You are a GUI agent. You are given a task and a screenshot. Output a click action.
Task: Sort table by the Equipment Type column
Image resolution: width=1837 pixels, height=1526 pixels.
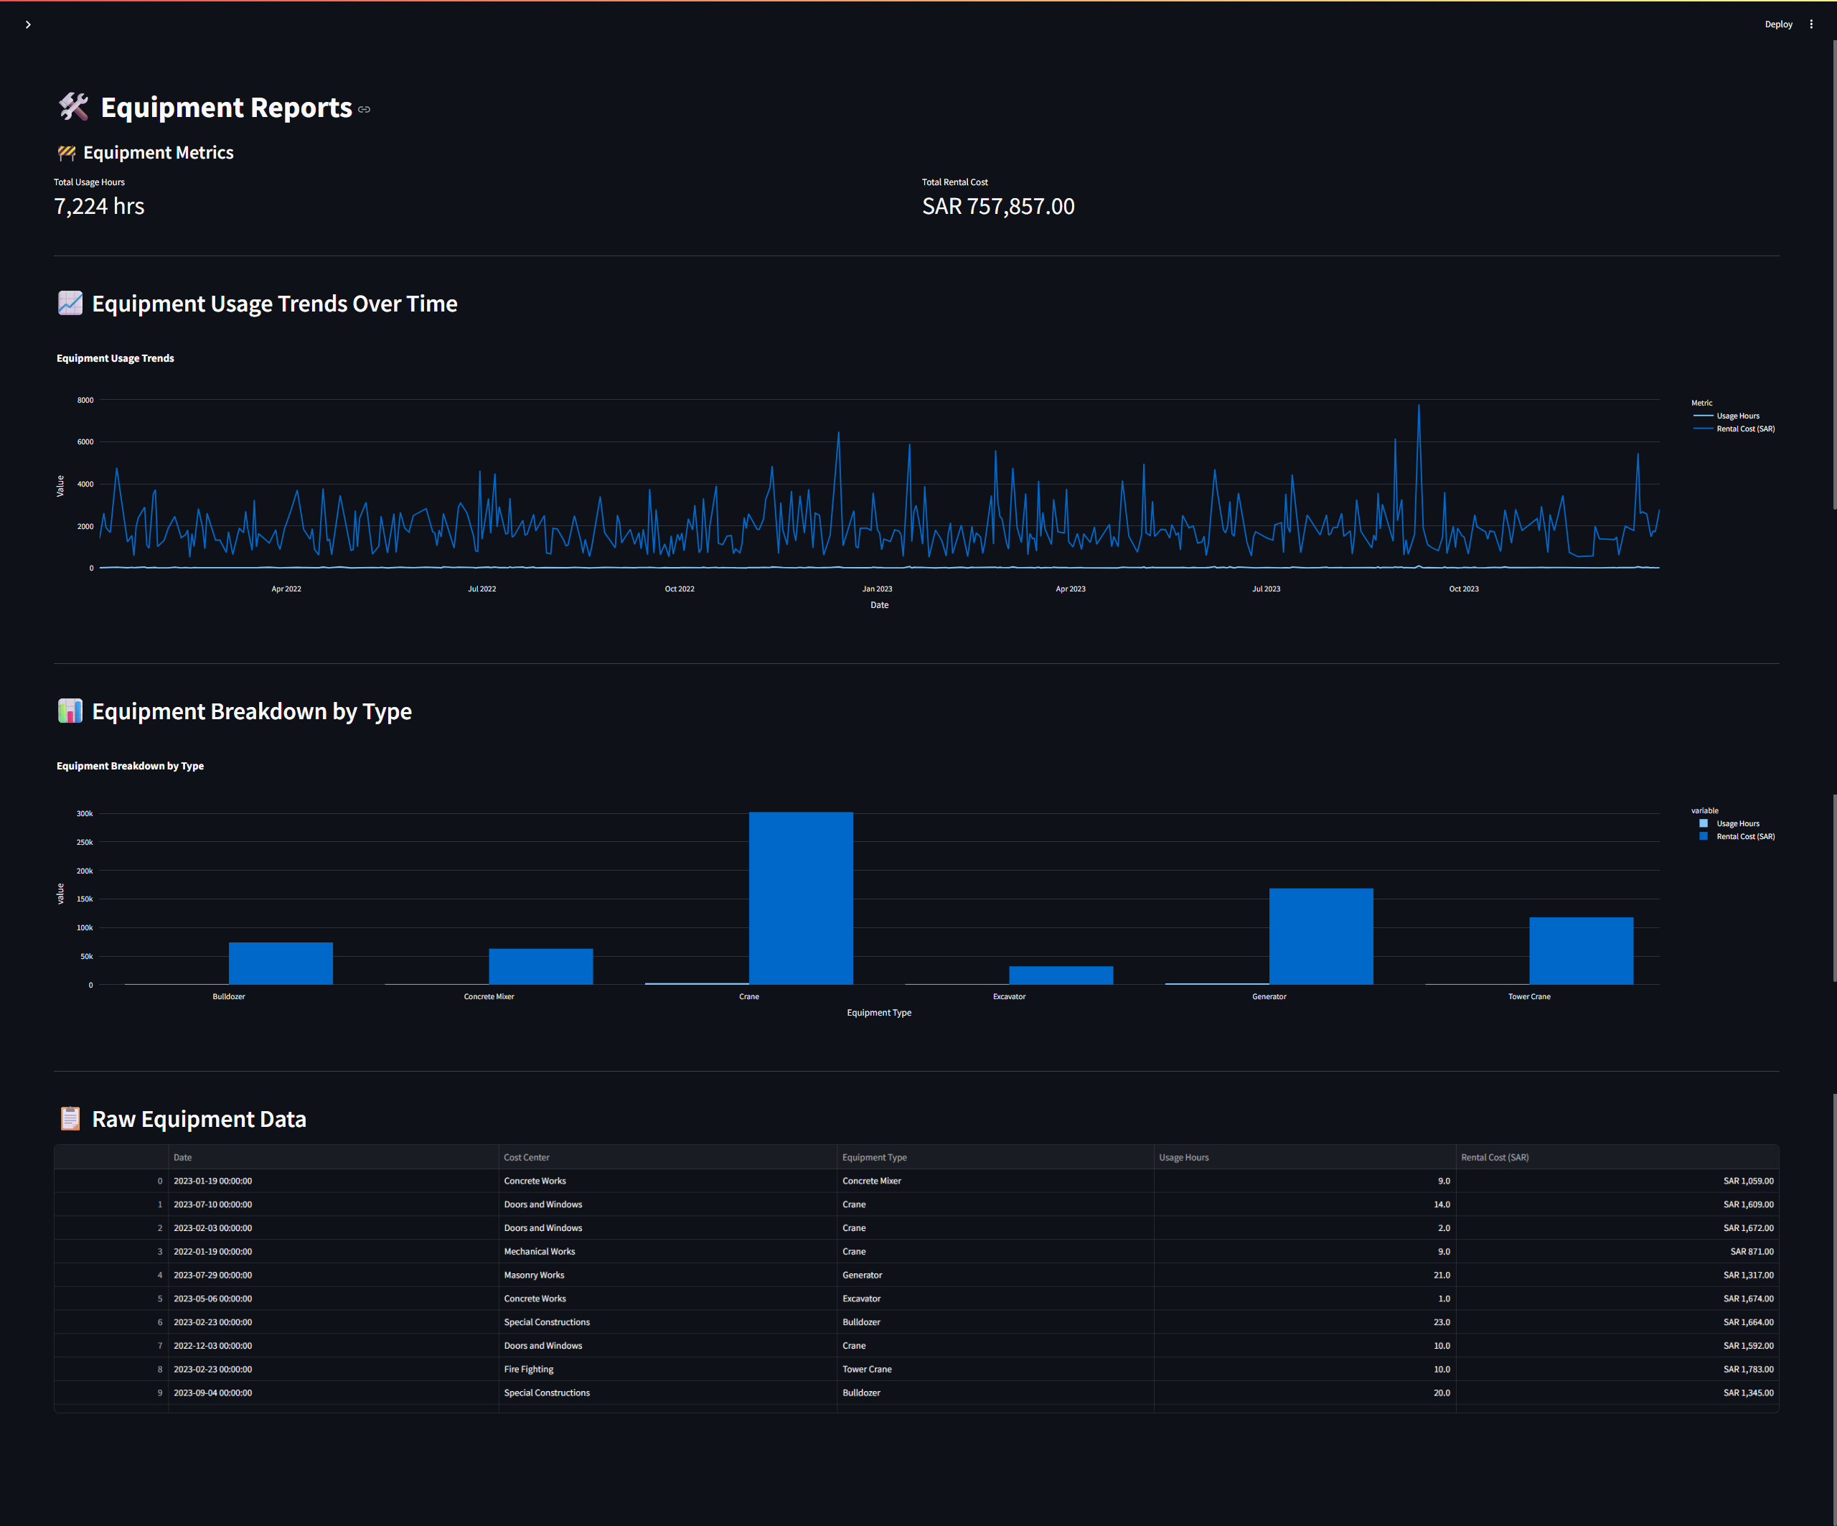coord(995,1157)
